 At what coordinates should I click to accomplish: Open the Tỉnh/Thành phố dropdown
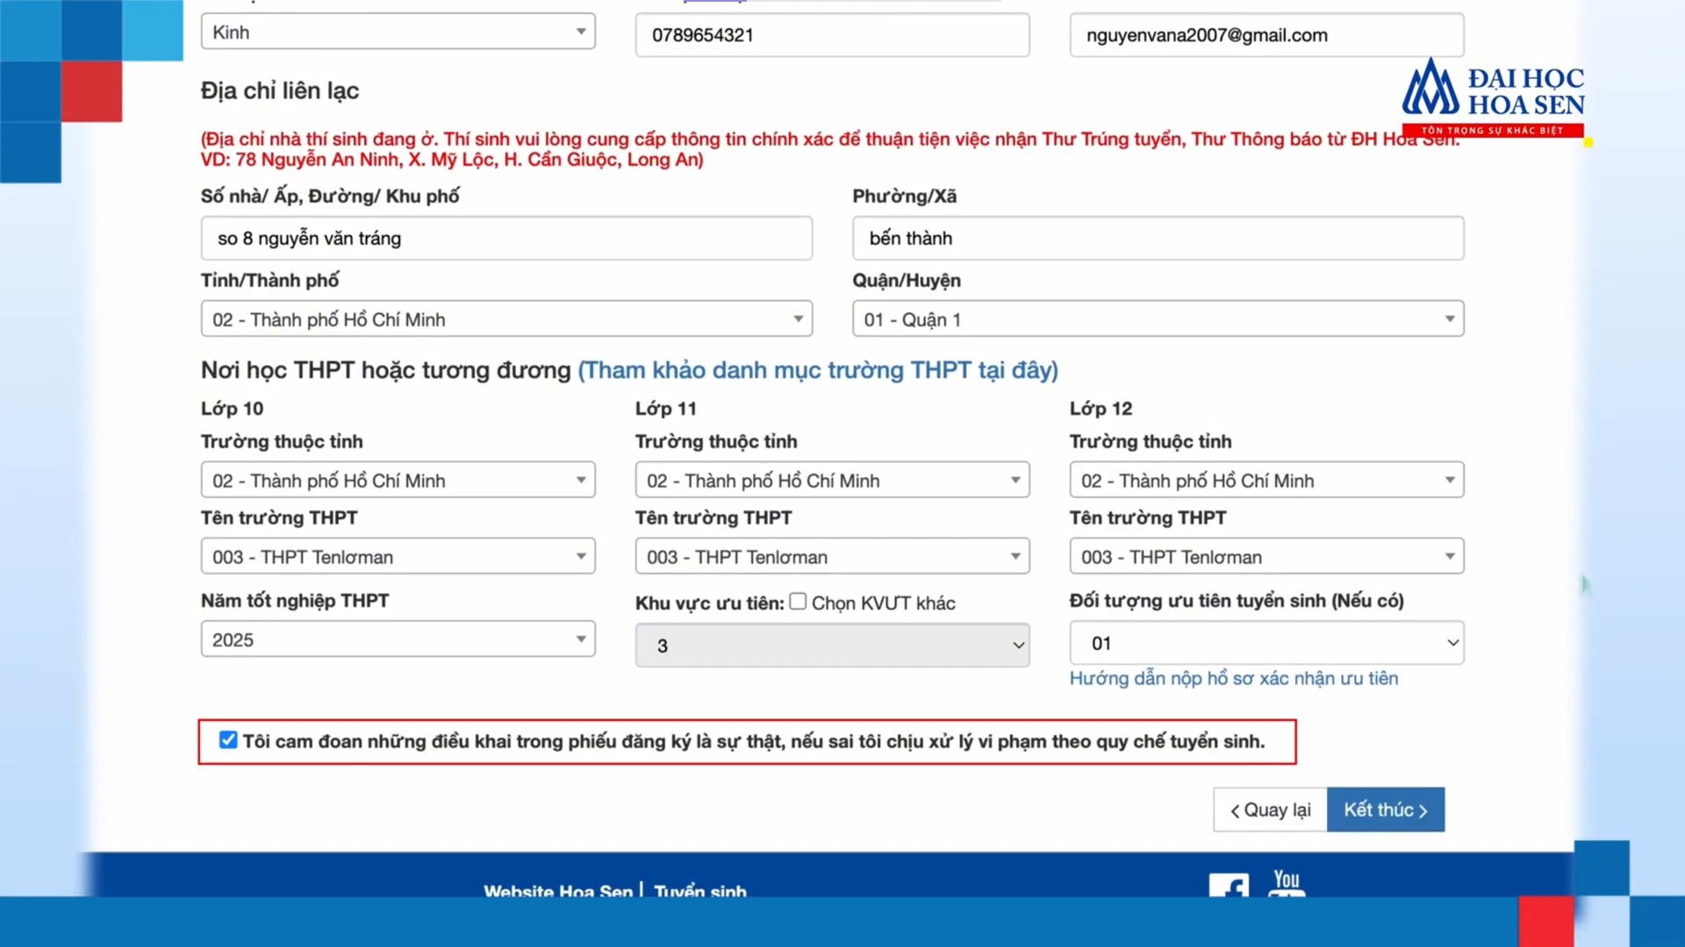(506, 319)
